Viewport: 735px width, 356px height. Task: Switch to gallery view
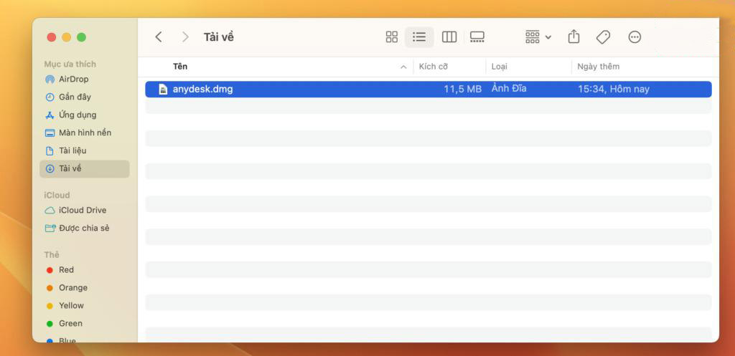pyautogui.click(x=477, y=37)
